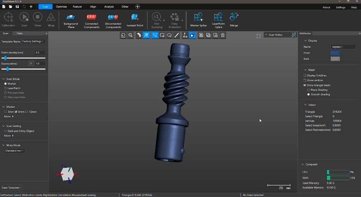This screenshot has width=361, height=197.
Task: Select the Connected Components tool
Action: [x=92, y=17]
